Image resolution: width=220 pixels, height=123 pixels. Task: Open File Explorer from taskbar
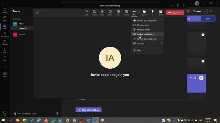[25, 120]
